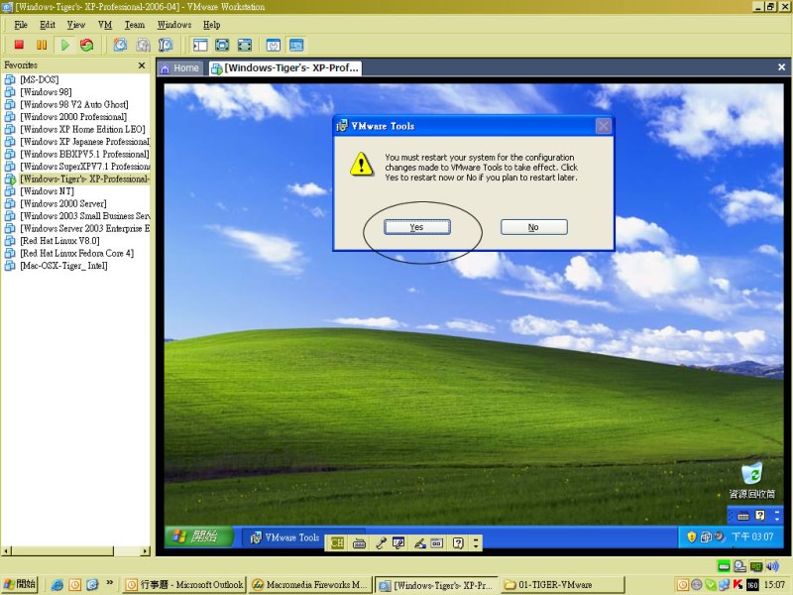Switch to full screen mode toolbar icon
This screenshot has height=595, width=793.
coord(222,45)
